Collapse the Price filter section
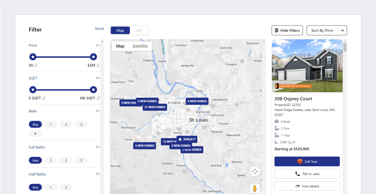 click(97, 45)
